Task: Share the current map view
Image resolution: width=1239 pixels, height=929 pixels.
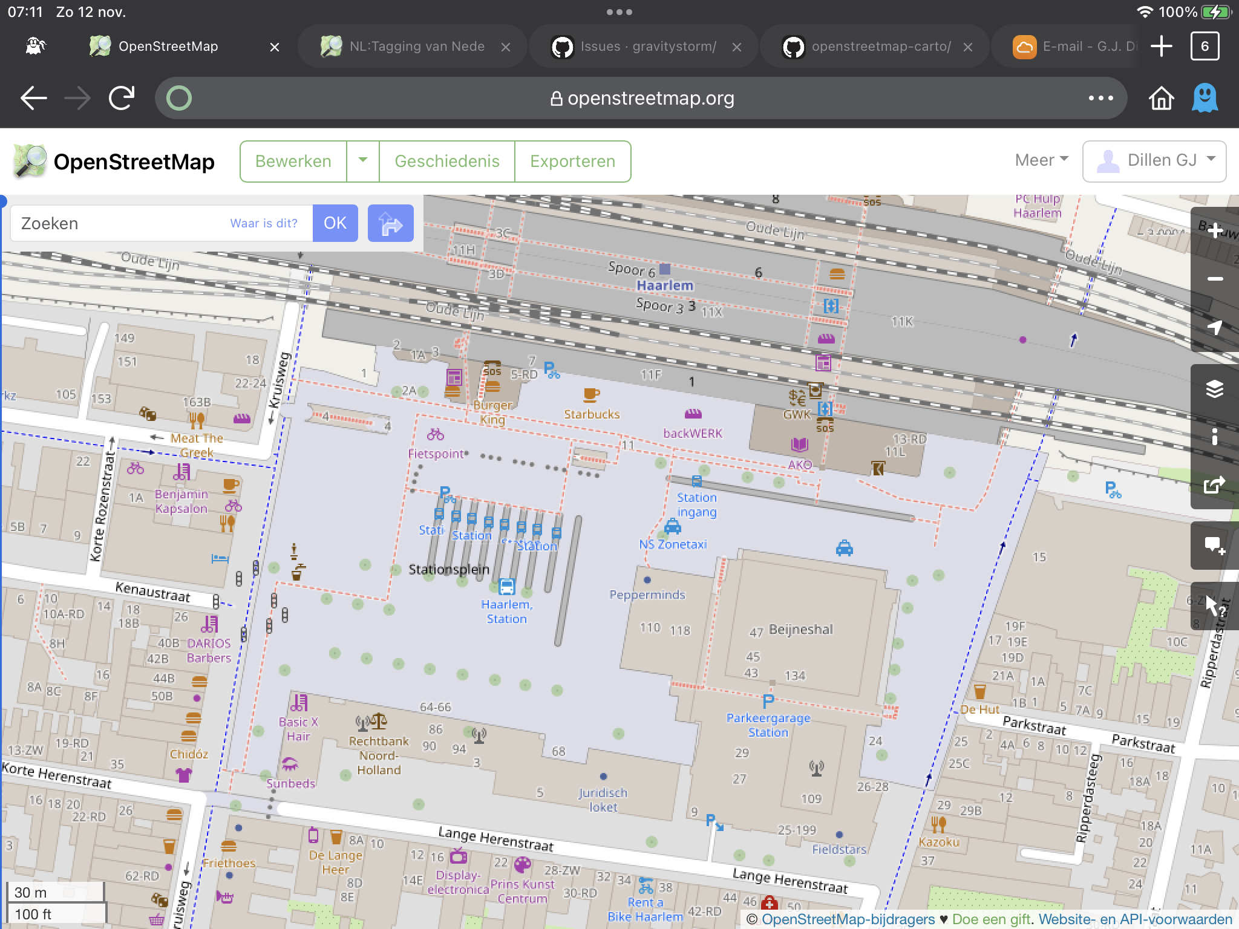Action: click(x=1216, y=484)
